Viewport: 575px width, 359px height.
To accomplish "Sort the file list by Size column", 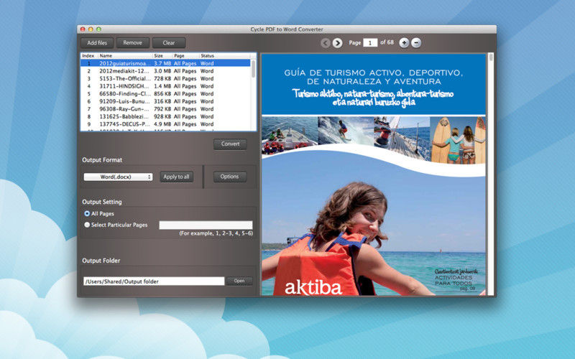I will (x=159, y=55).
